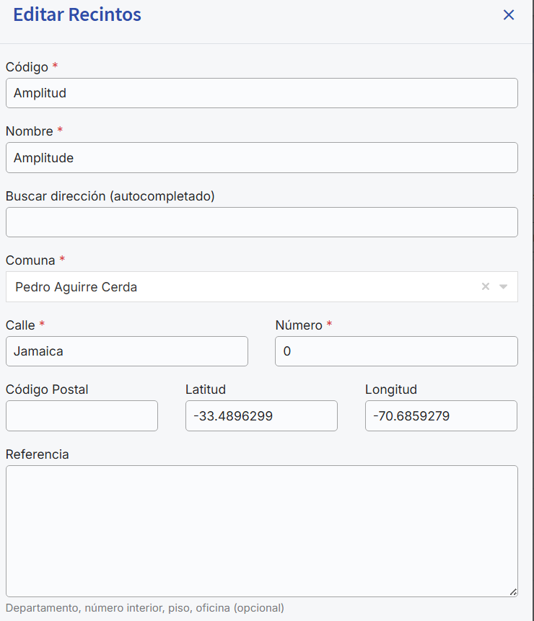Expand the Comuna dropdown arrow
Viewport: 534px width, 621px height.
click(504, 286)
